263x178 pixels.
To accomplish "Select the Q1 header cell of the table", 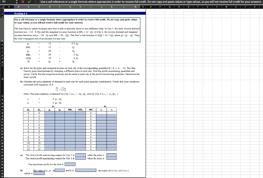I will click(x=28, y=110).
